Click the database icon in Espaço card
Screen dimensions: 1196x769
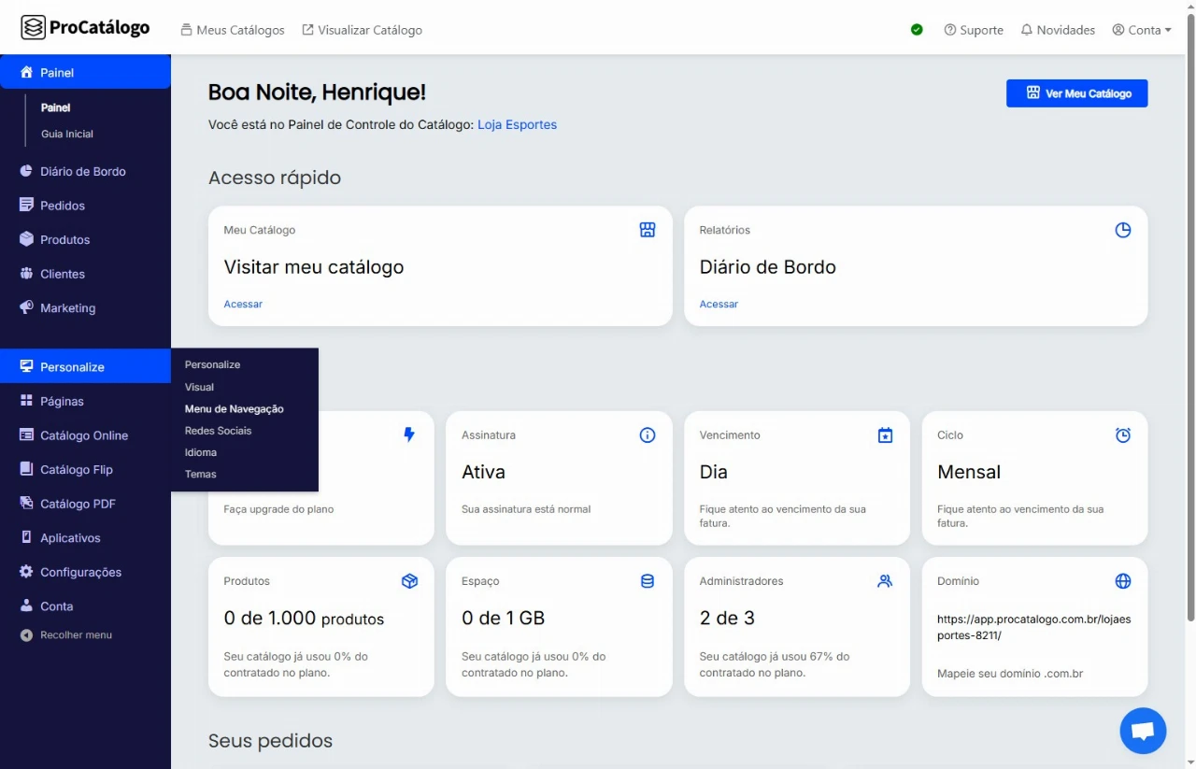point(647,581)
